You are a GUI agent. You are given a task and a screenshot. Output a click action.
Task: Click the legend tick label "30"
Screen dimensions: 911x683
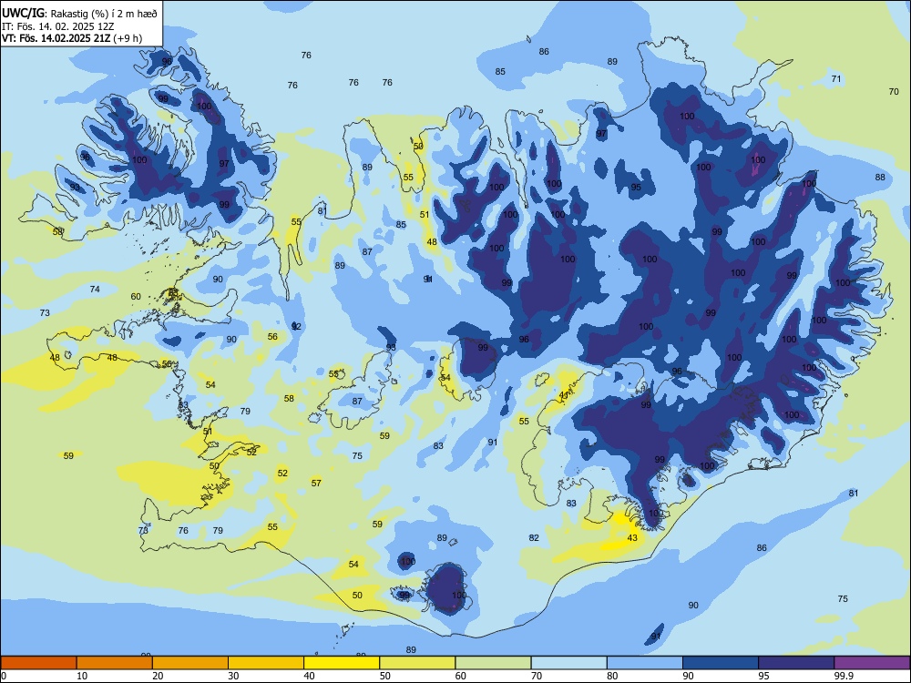click(x=233, y=676)
